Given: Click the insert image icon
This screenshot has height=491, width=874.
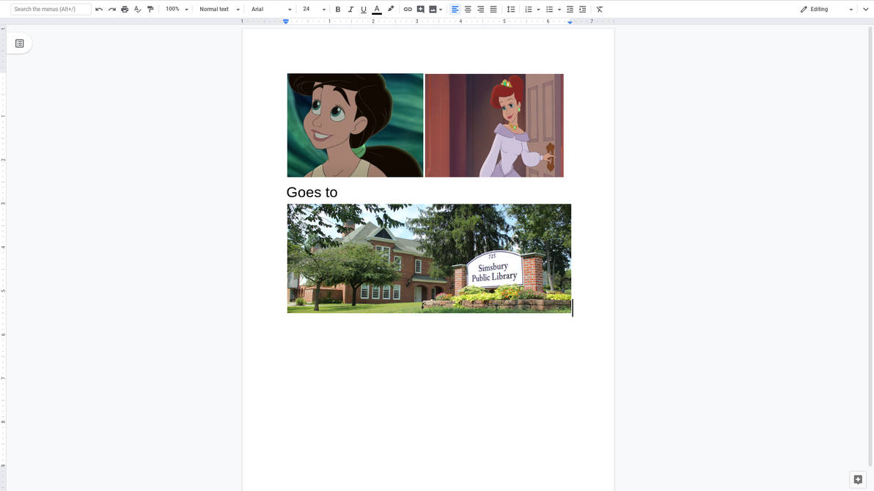Looking at the screenshot, I should (433, 10).
